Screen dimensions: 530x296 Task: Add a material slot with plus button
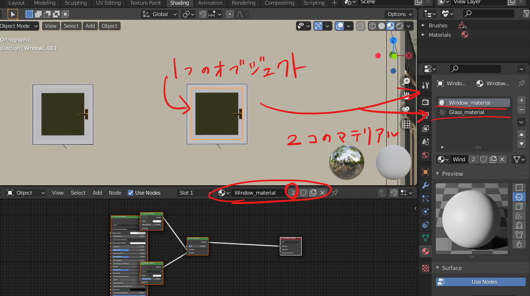[x=521, y=100]
